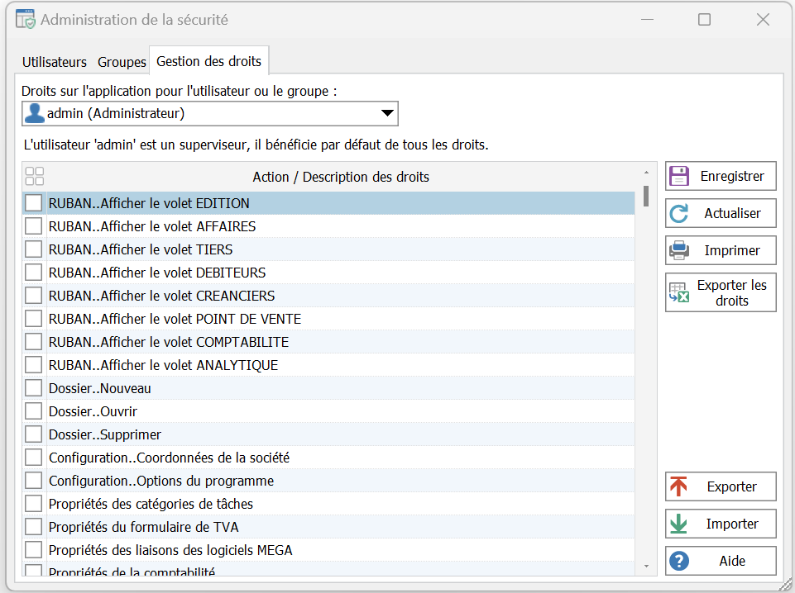The width and height of the screenshot is (795, 593).
Task: Click the spreadsheet icon on Exporter les droits
Action: [x=679, y=292]
